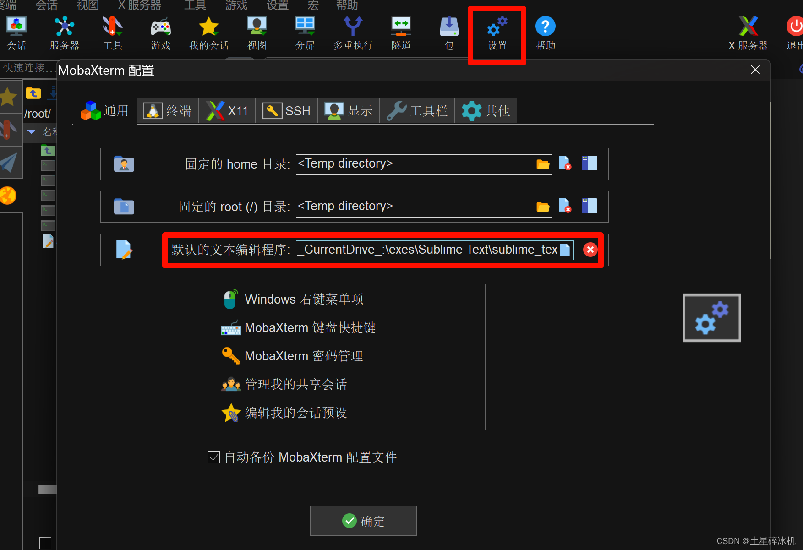Reset the fixed home directory path

[x=565, y=163]
